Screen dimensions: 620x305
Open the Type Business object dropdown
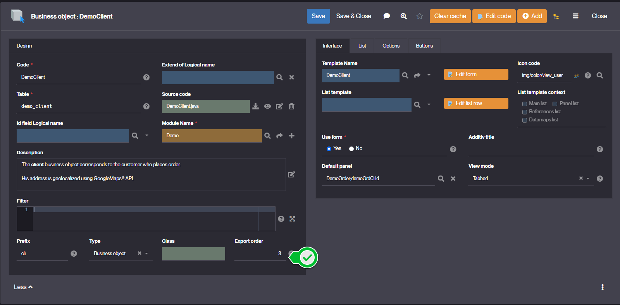[x=146, y=254]
